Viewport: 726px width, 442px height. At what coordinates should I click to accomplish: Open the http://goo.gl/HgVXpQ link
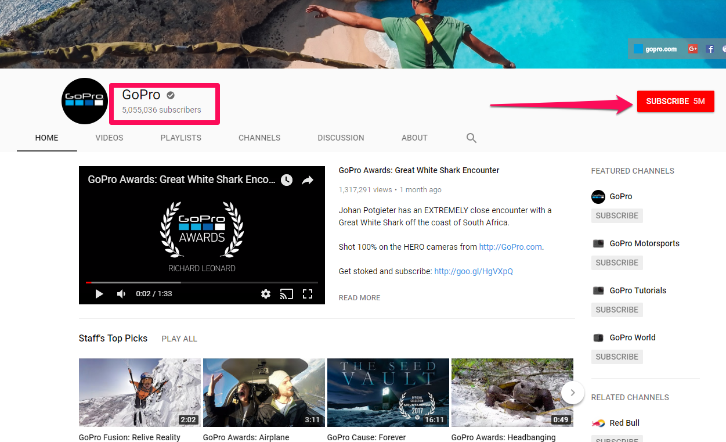pos(474,271)
